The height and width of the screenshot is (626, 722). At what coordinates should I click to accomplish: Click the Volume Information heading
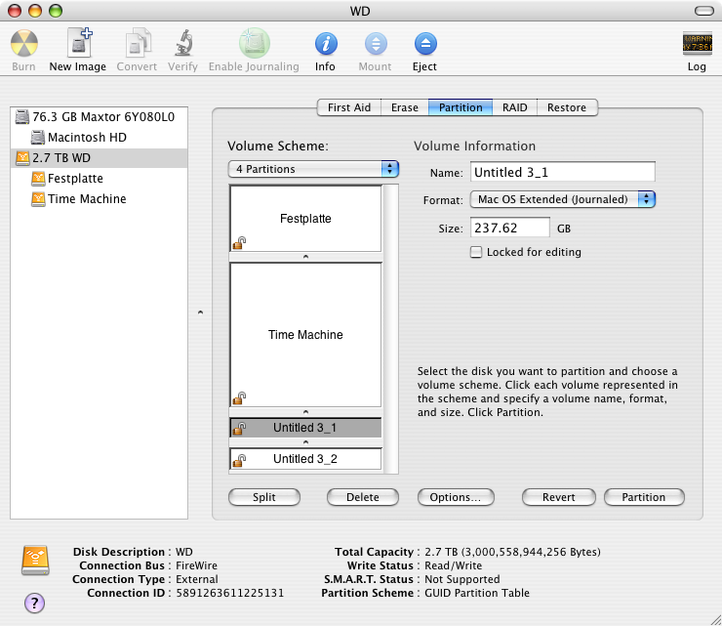[475, 146]
